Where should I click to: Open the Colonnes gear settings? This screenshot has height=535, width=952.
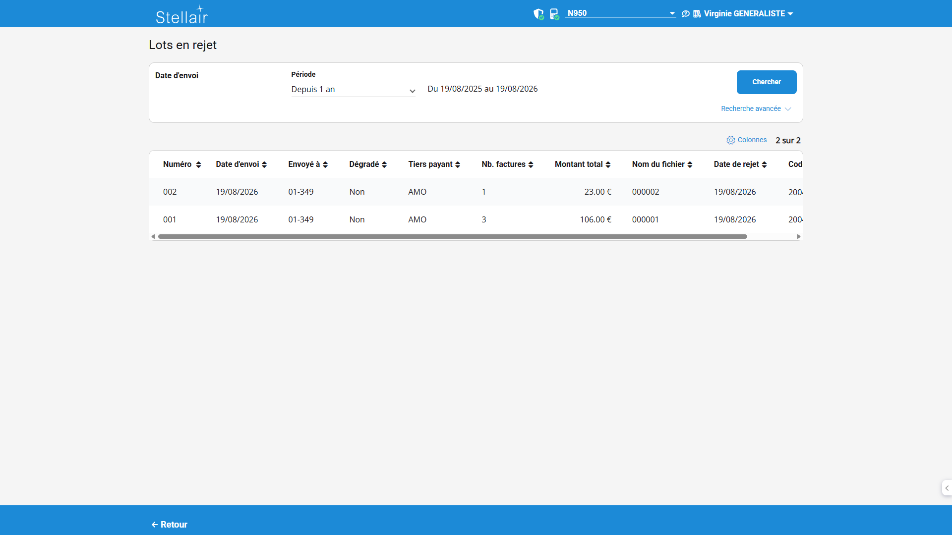click(746, 140)
